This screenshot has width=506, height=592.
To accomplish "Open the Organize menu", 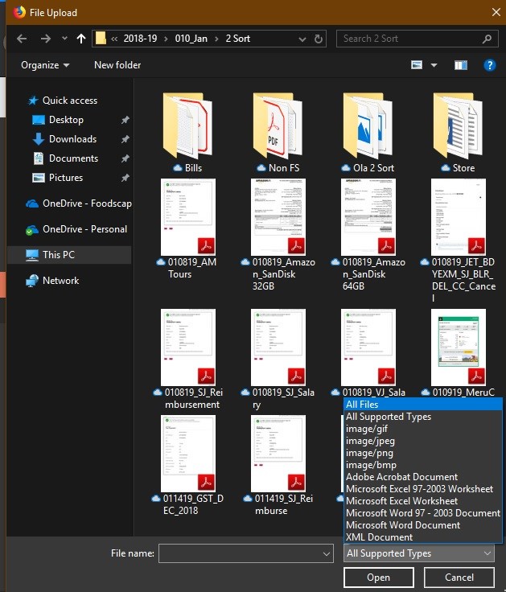I will pyautogui.click(x=45, y=65).
